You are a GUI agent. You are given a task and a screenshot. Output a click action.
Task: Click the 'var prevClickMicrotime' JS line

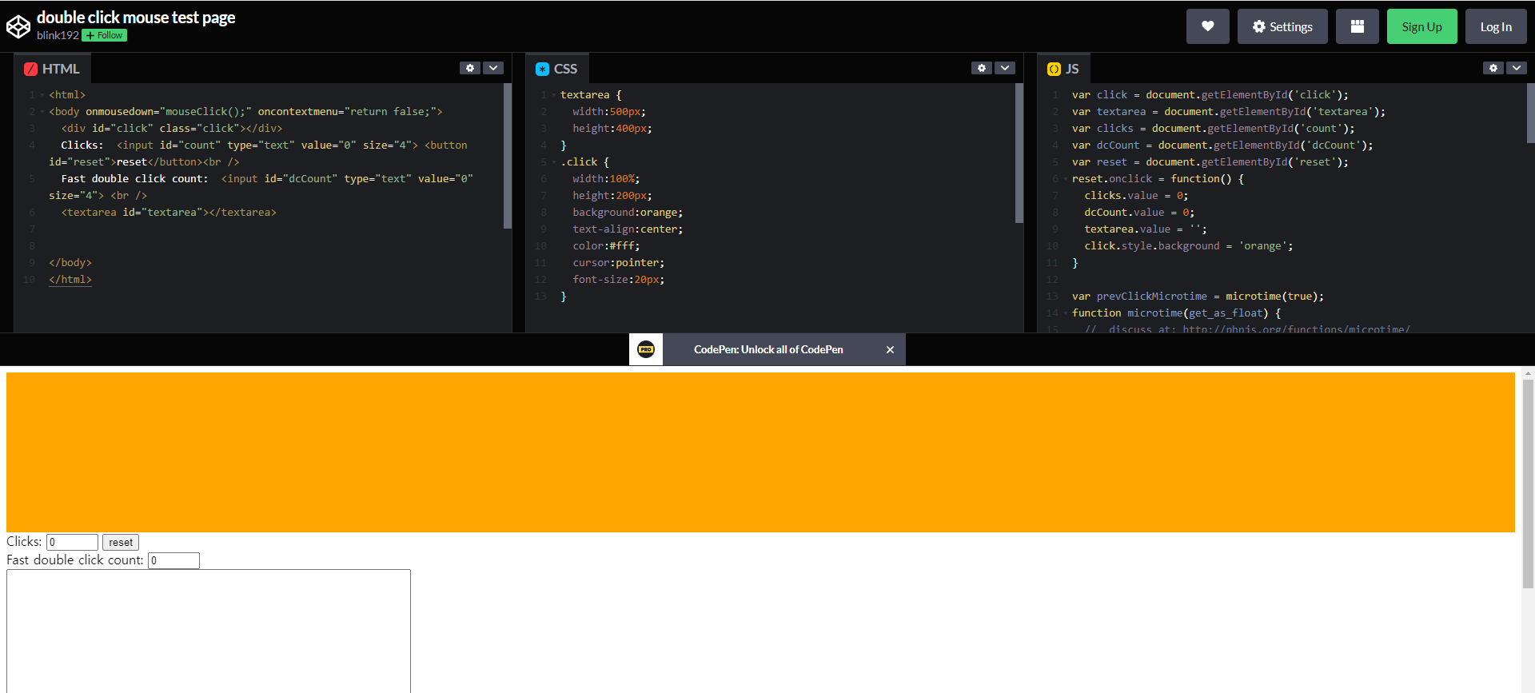coord(1198,297)
